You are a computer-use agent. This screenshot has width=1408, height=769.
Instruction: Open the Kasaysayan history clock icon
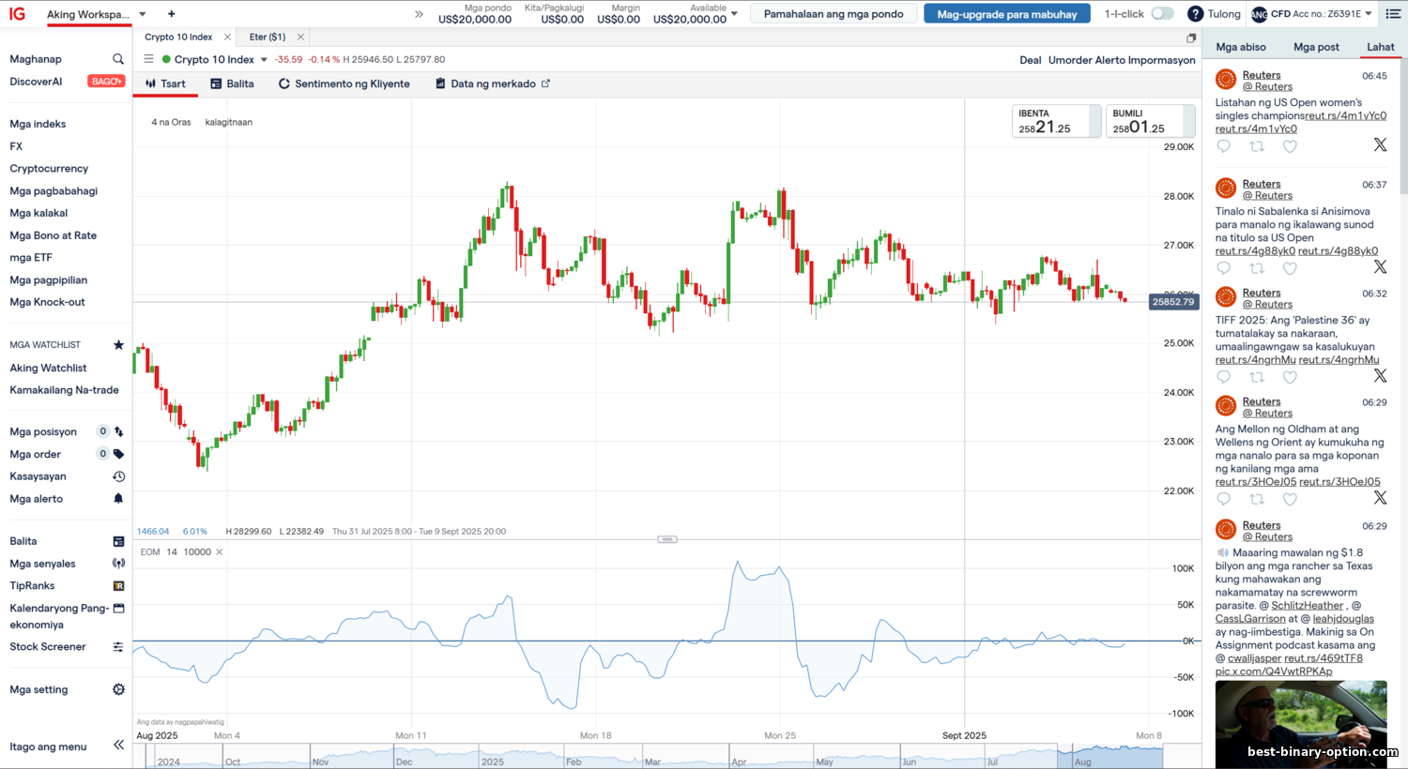(x=118, y=476)
